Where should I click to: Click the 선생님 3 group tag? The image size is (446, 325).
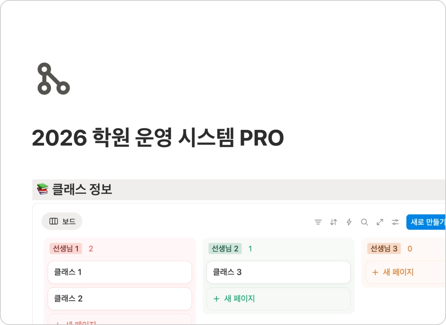click(384, 249)
